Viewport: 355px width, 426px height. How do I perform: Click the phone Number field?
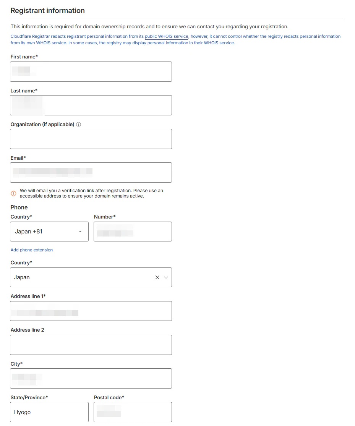(x=133, y=232)
